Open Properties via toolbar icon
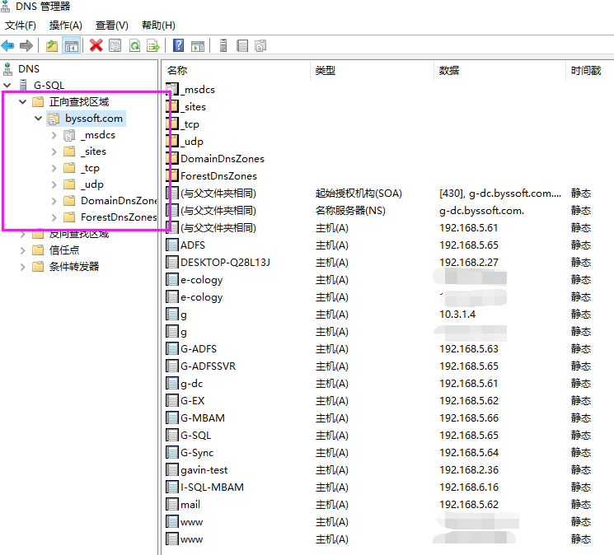Viewport: 614px width, 555px height. [x=115, y=46]
